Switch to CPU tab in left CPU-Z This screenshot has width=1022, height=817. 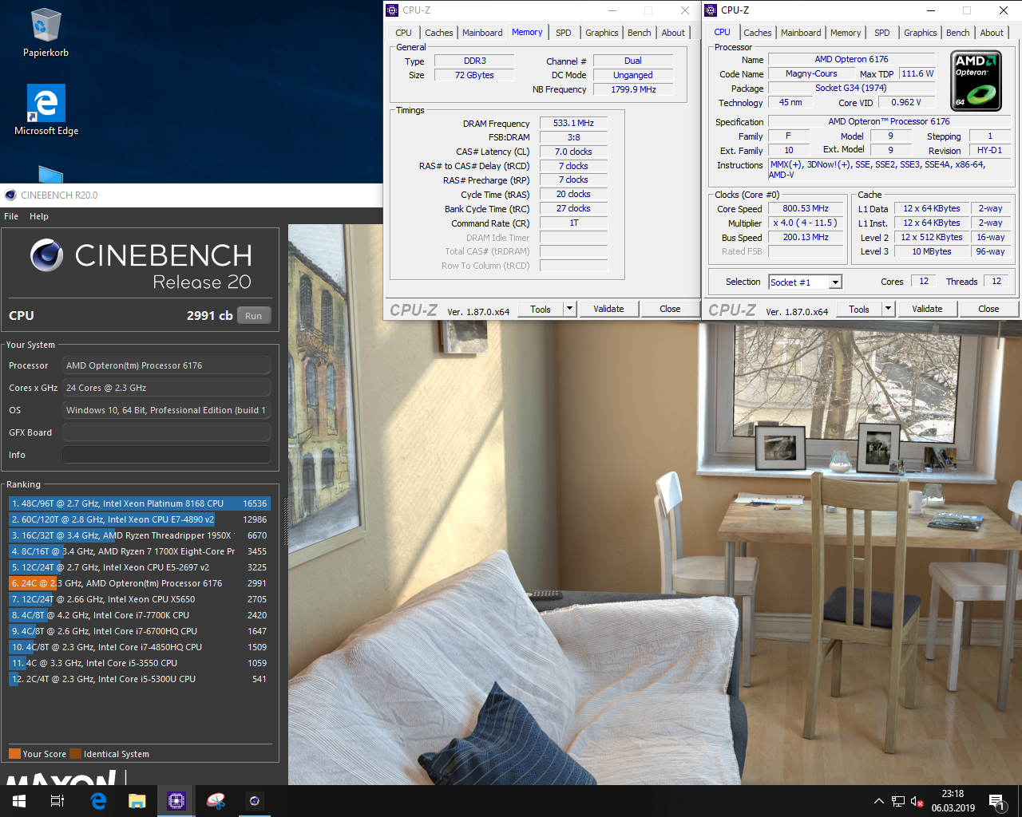pyautogui.click(x=403, y=33)
